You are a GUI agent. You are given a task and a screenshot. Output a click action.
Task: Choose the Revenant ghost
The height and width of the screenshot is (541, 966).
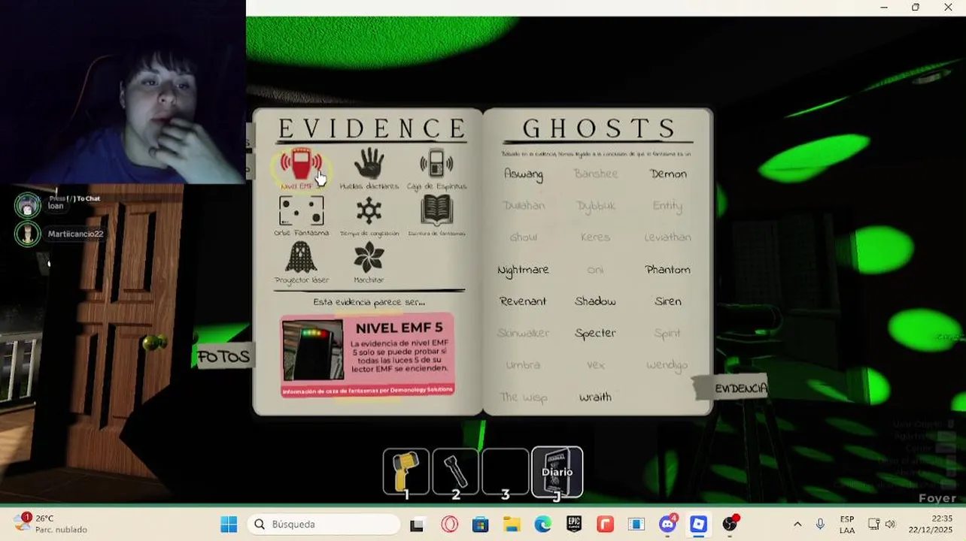pos(523,301)
